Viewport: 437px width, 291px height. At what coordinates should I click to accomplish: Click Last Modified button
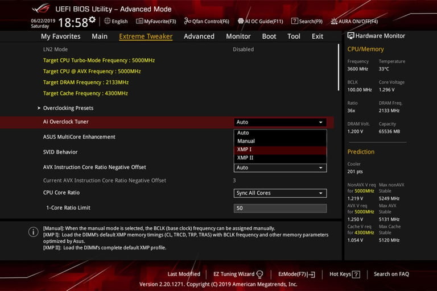tap(184, 274)
